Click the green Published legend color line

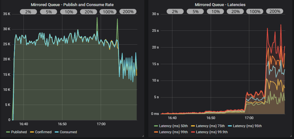[x=8, y=132]
